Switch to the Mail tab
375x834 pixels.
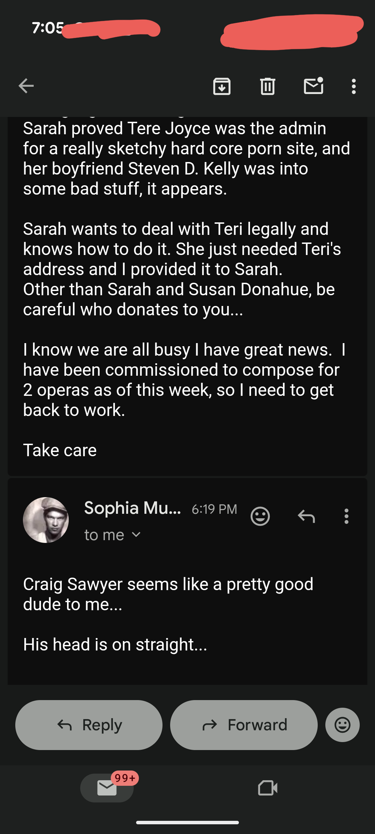[x=107, y=788]
